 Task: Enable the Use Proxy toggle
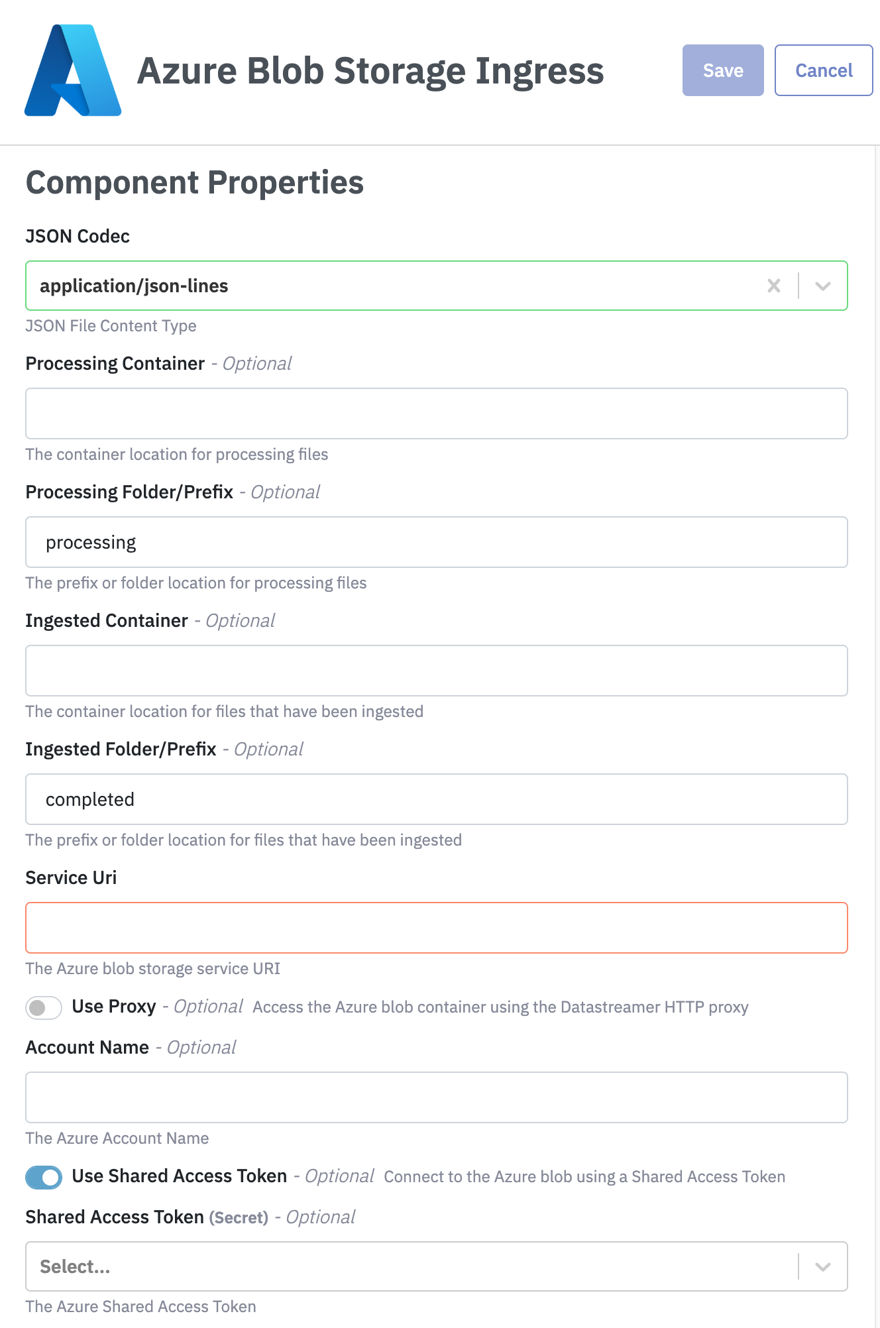click(44, 1007)
